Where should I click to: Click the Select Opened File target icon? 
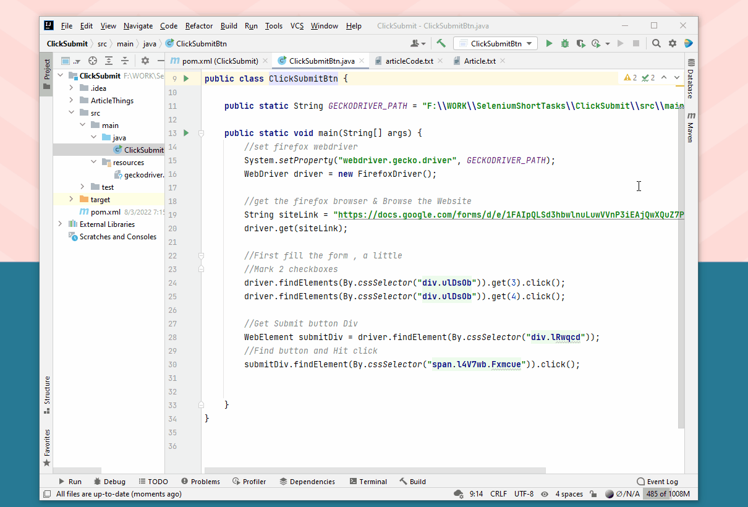[x=93, y=61]
